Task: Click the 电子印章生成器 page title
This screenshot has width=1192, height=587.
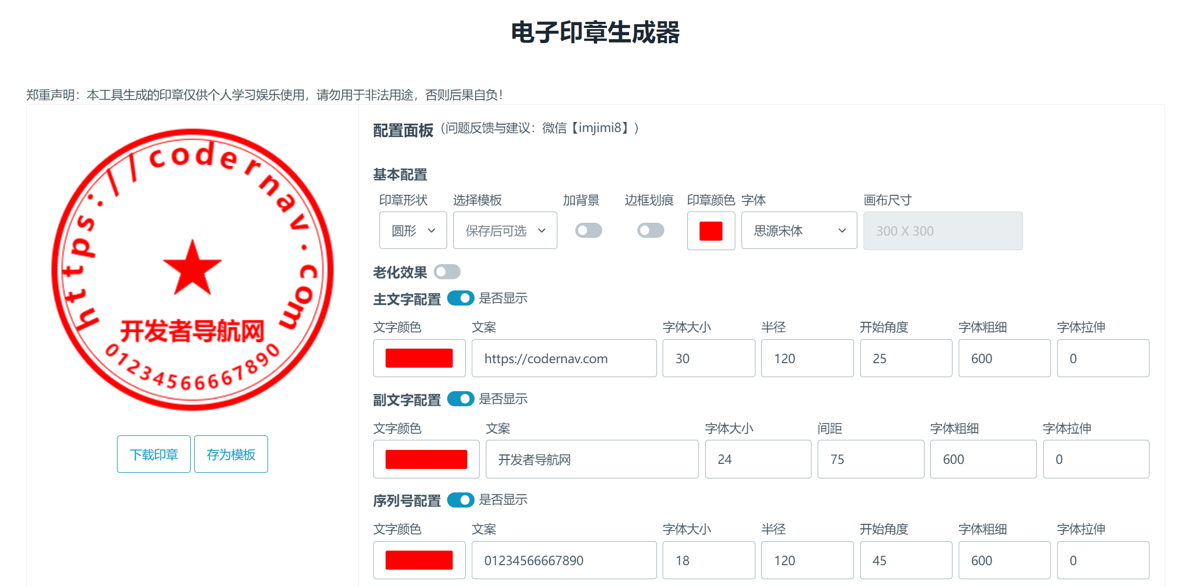Action: pyautogui.click(x=595, y=32)
